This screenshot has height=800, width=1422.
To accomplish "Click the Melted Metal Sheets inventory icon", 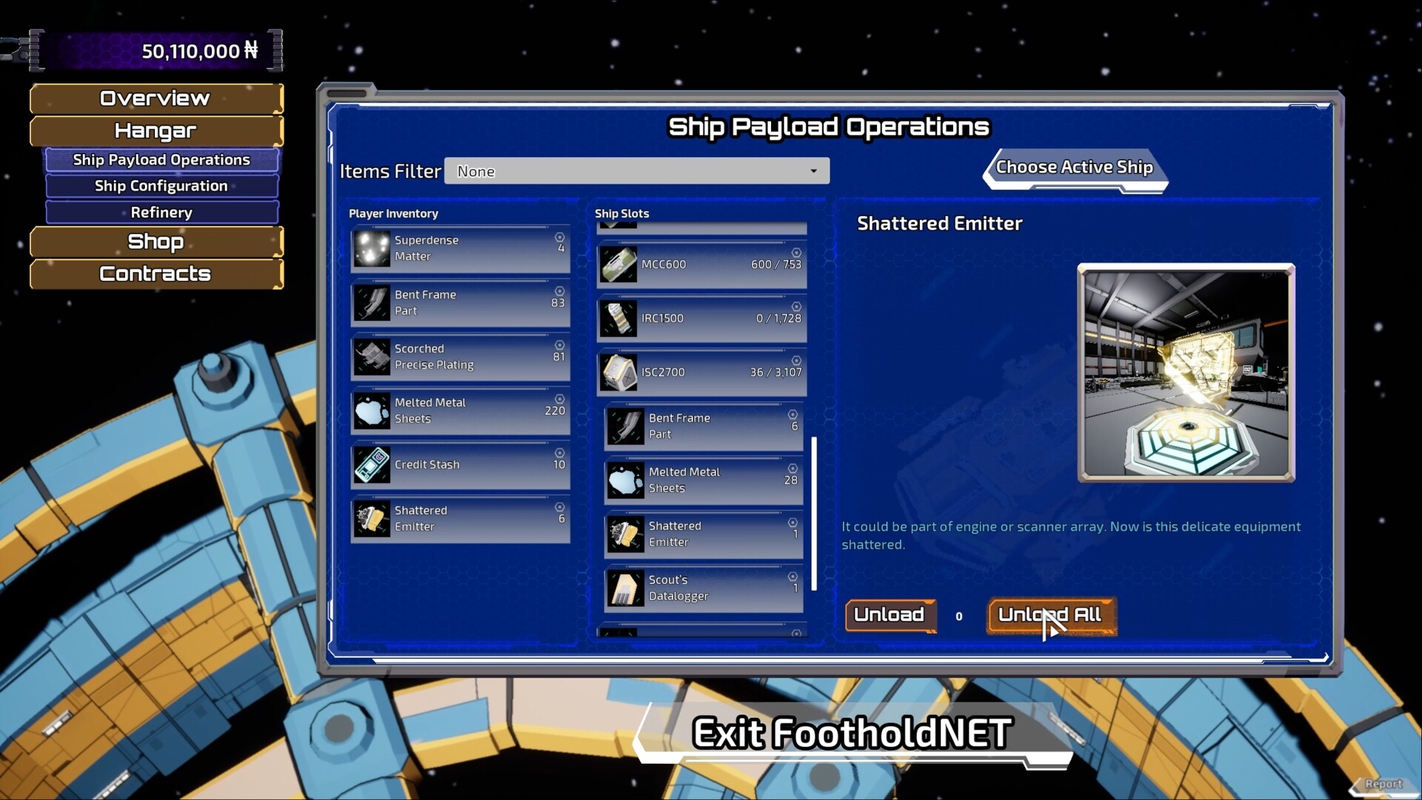I will [371, 412].
